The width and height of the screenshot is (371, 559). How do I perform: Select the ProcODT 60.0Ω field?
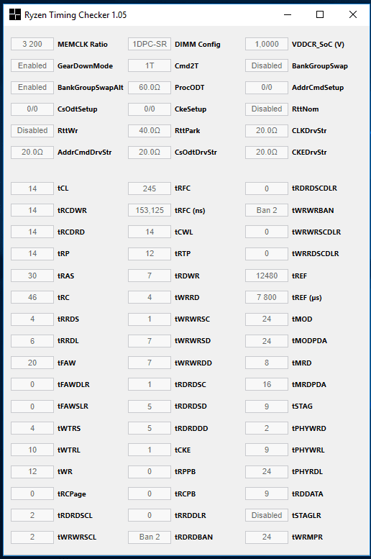click(x=150, y=87)
